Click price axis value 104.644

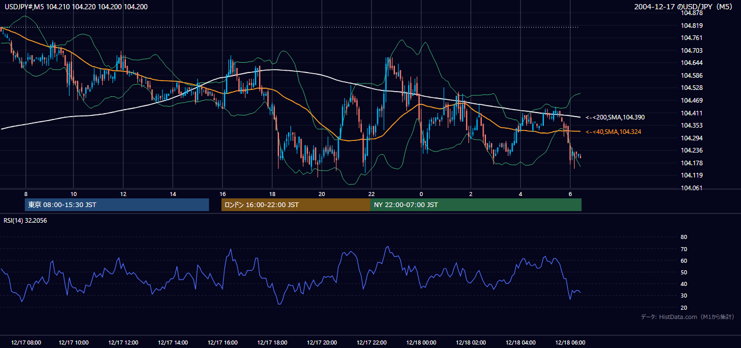[692, 63]
